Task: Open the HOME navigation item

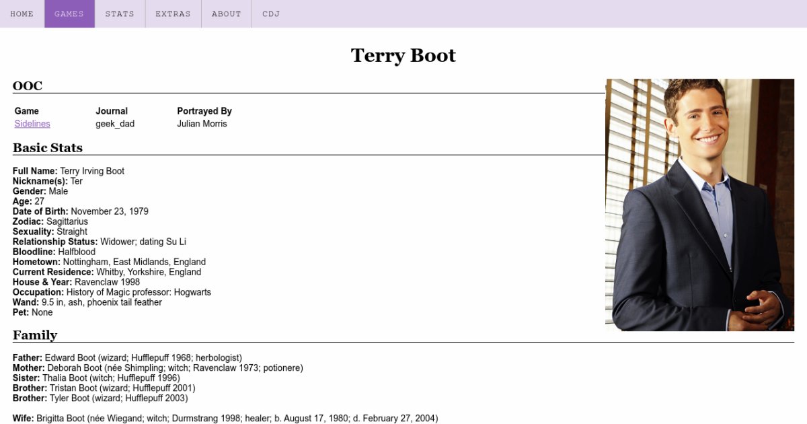Action: click(x=22, y=14)
